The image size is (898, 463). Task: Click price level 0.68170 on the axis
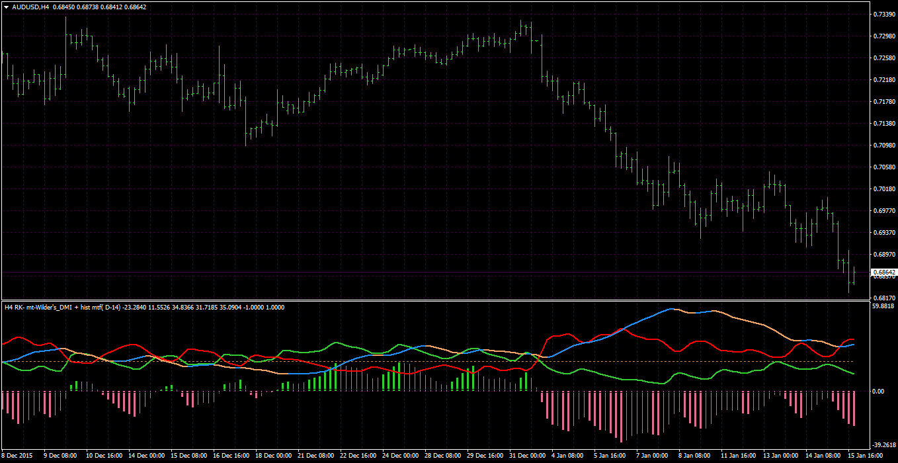(x=884, y=298)
